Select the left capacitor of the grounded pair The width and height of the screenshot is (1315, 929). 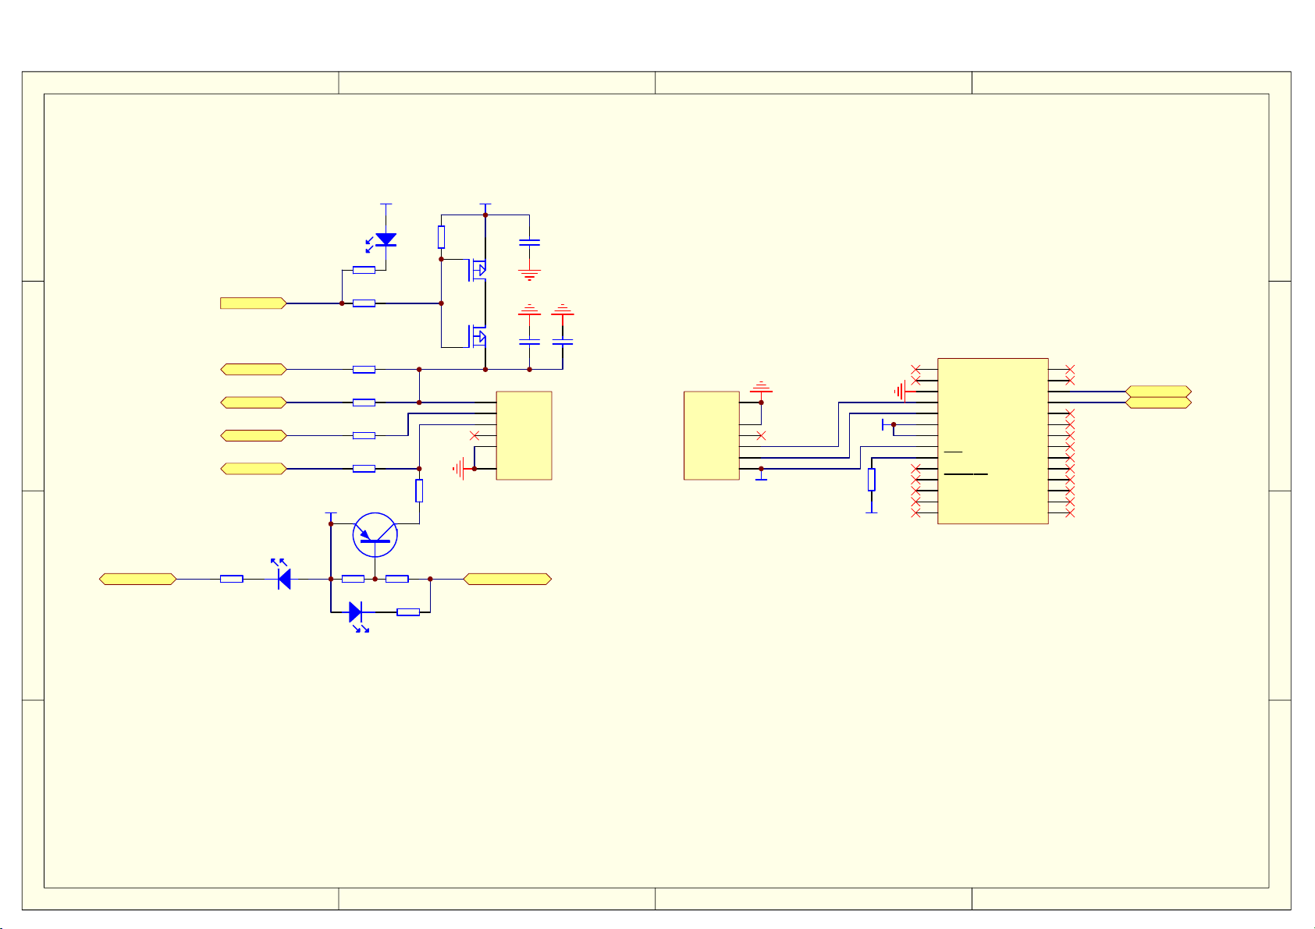529,342
